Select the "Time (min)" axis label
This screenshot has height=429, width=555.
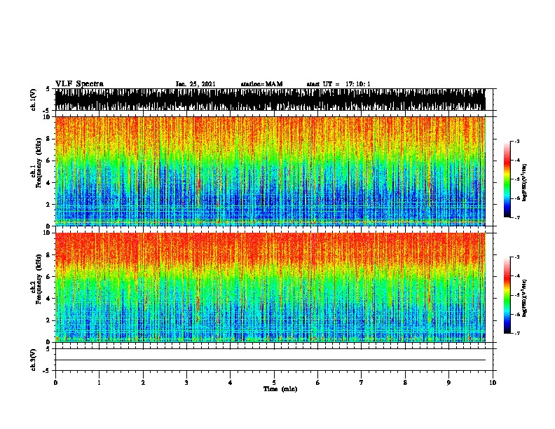tap(280, 389)
